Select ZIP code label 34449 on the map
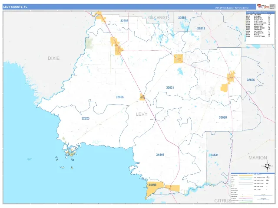 (x=160, y=155)
